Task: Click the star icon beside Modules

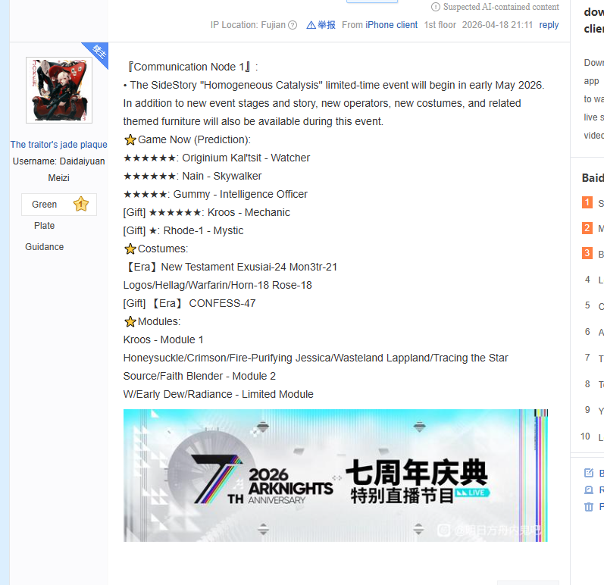Action: 130,321
